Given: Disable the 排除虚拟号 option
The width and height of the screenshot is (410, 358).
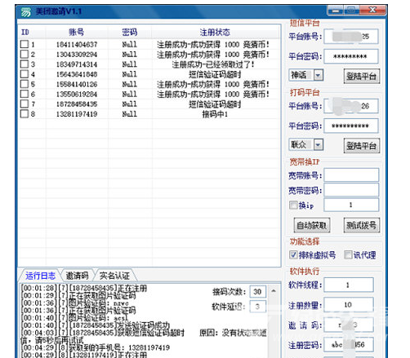Looking at the screenshot, I should (x=293, y=254).
